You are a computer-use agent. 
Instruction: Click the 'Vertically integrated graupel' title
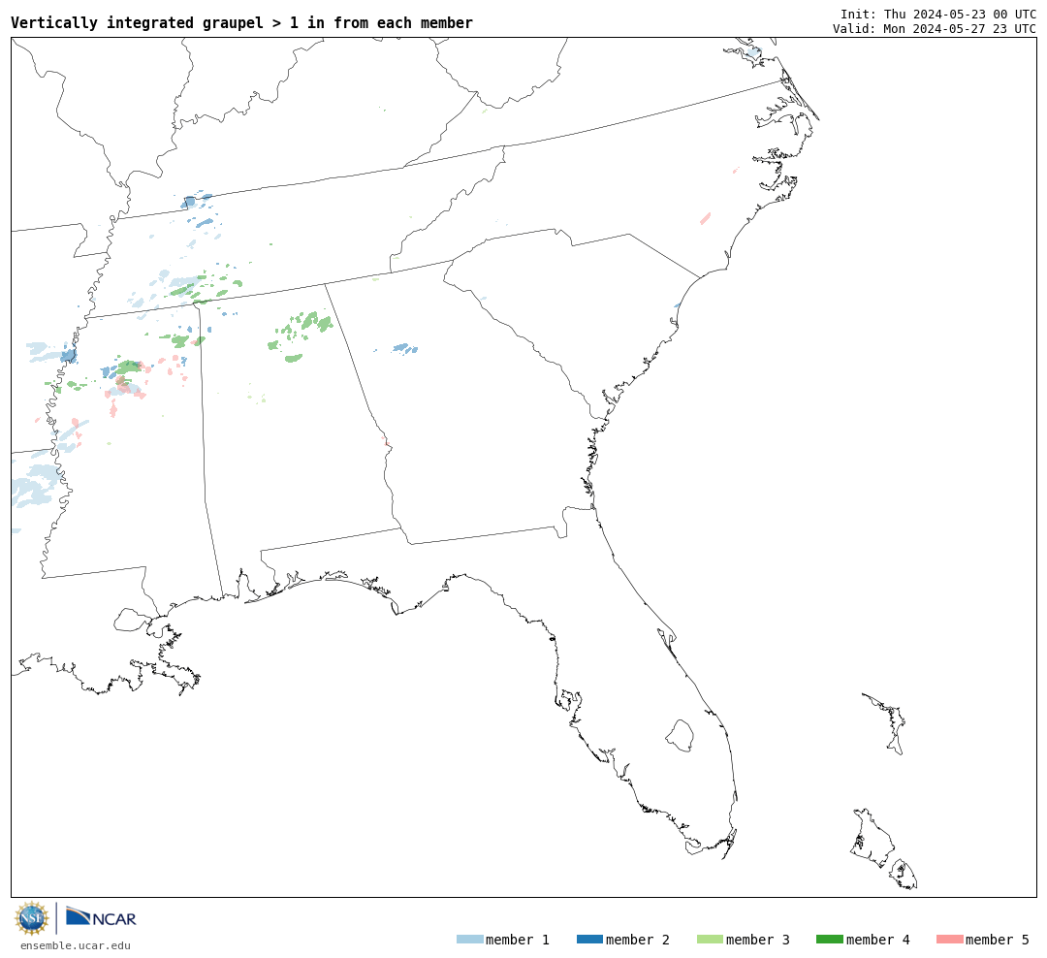click(x=241, y=22)
